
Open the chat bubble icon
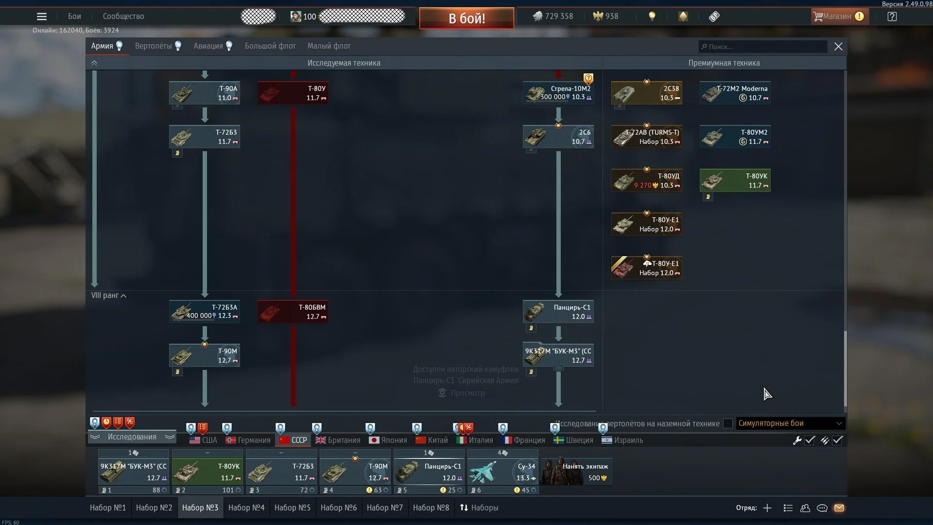point(822,508)
